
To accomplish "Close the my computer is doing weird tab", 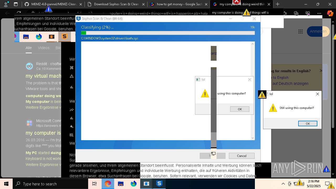I will coord(269,4).
